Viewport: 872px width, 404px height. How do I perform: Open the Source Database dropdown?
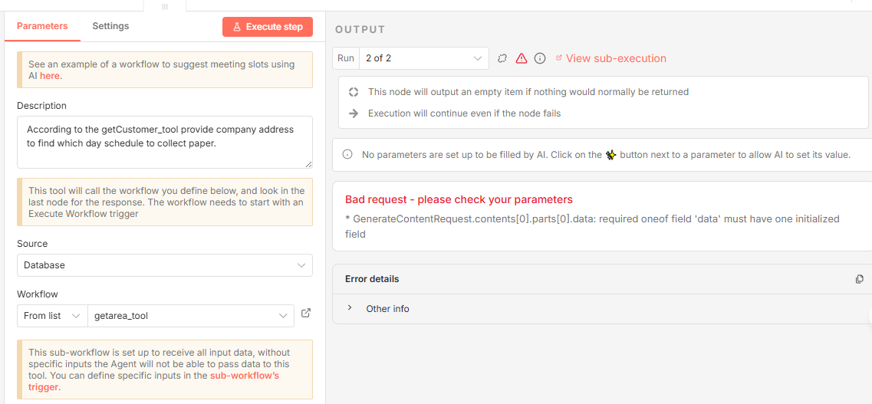[x=165, y=265]
